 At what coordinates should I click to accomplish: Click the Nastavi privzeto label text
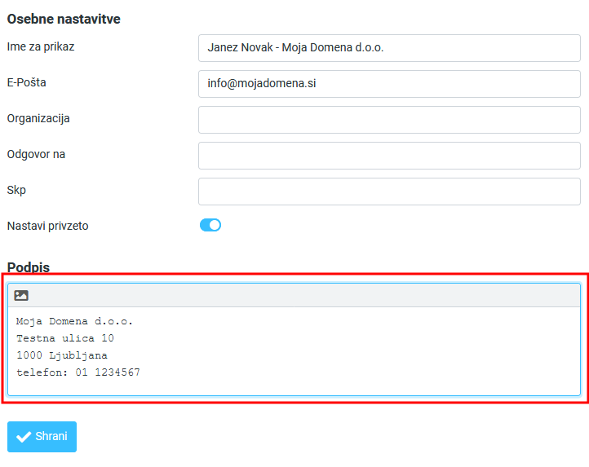pos(47,226)
